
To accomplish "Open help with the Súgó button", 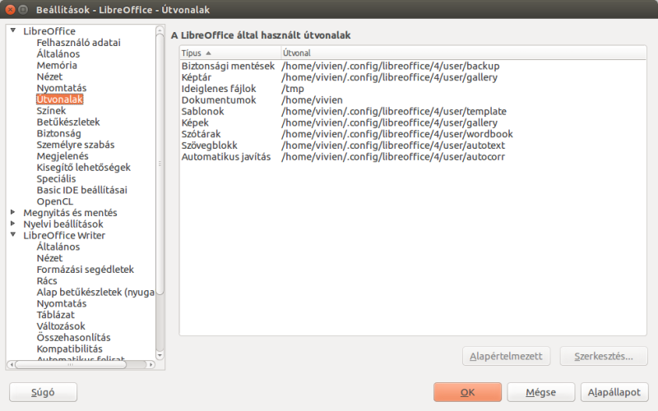I will pyautogui.click(x=43, y=392).
